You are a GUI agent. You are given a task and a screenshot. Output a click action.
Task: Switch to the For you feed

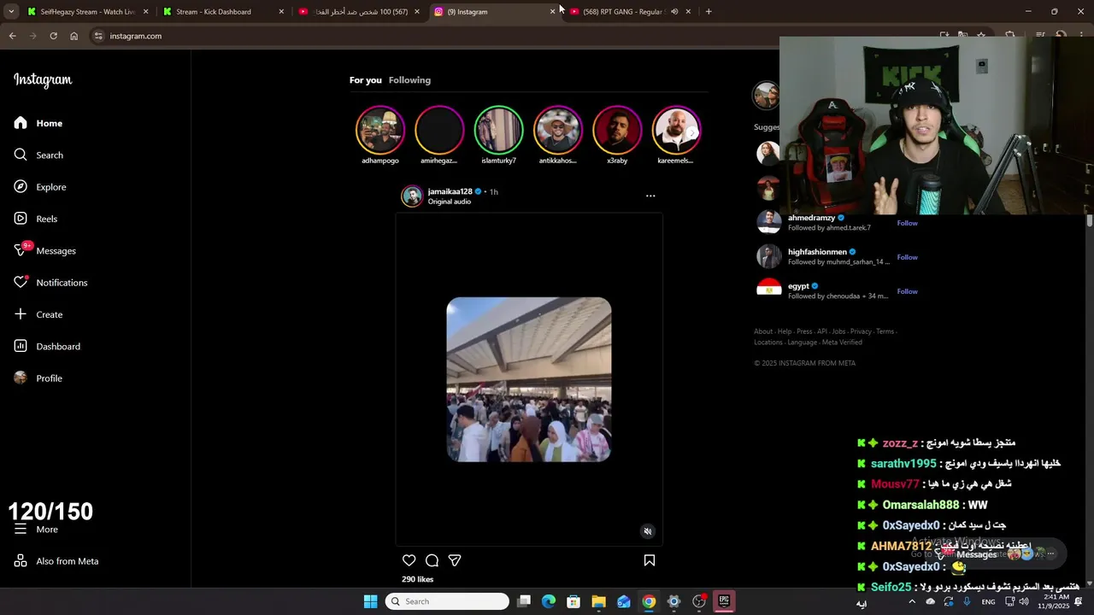tap(366, 80)
